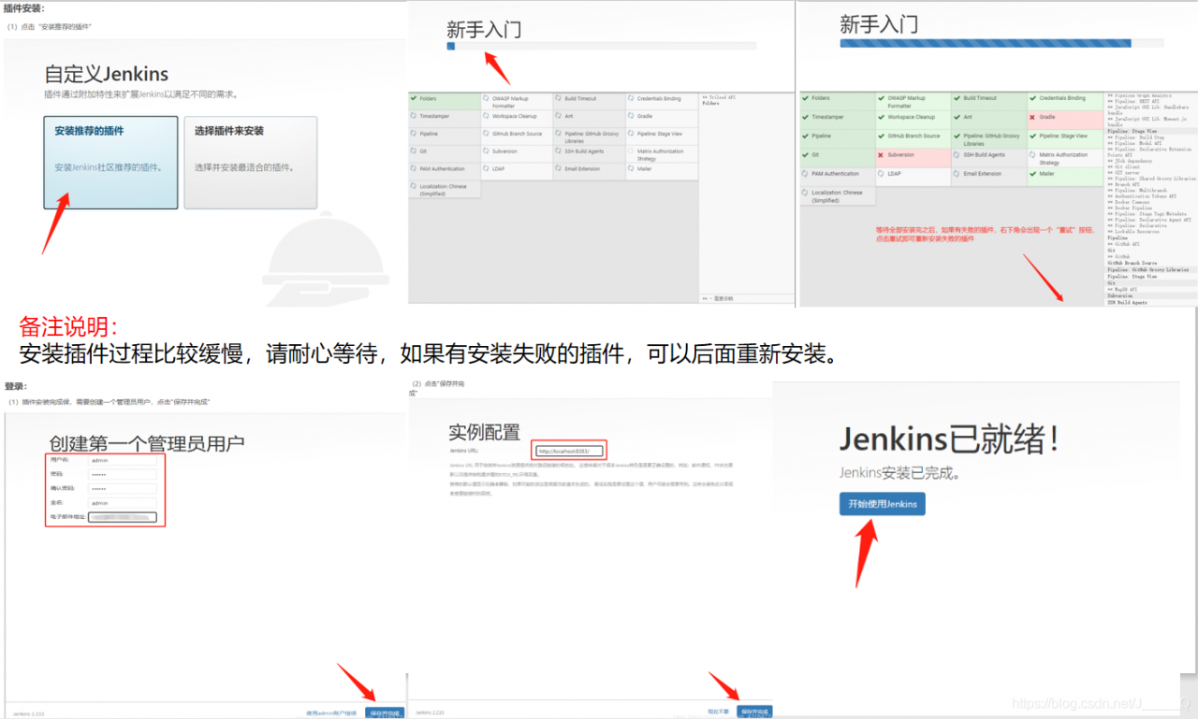This screenshot has width=1198, height=719.
Task: Click the 'Trilead API' install log line
Action: [x=721, y=97]
